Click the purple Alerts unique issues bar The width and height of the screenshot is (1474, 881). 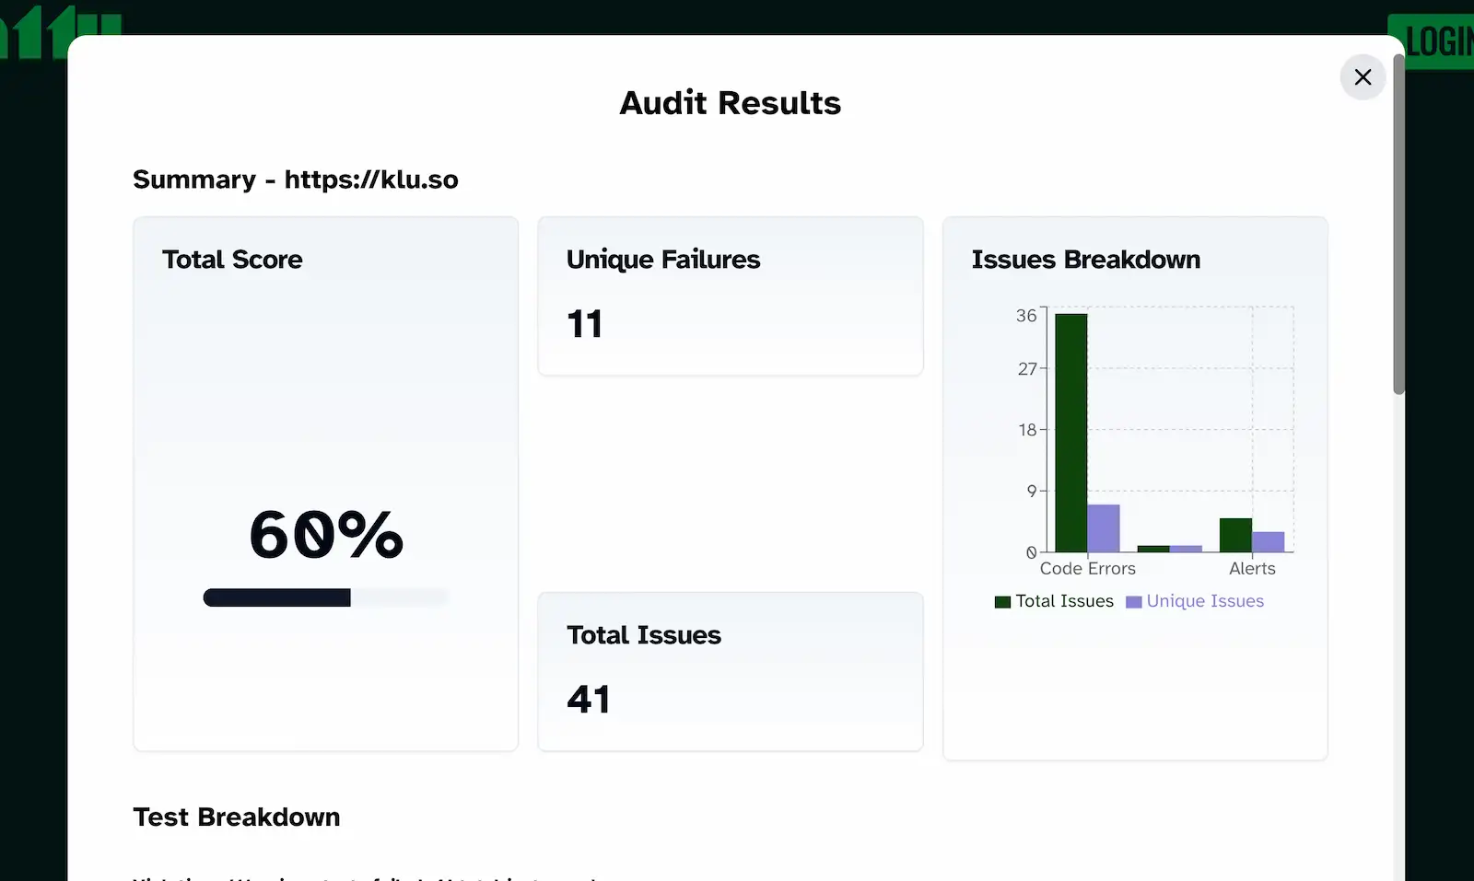point(1268,541)
